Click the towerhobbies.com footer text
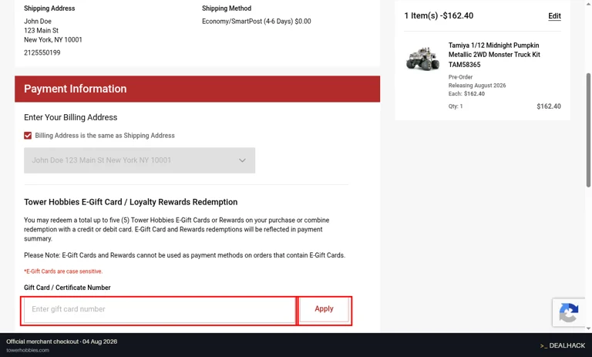This screenshot has height=357, width=592. click(x=28, y=350)
